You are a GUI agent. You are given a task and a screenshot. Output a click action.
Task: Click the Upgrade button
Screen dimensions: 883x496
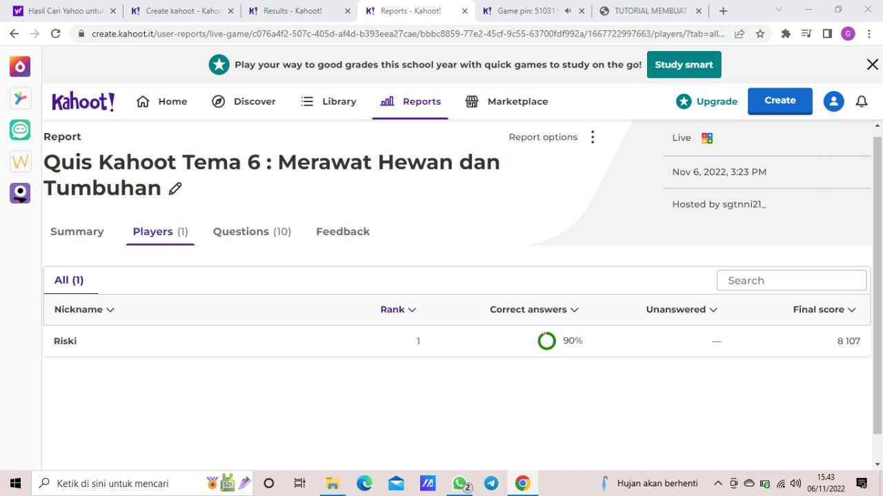click(x=707, y=101)
